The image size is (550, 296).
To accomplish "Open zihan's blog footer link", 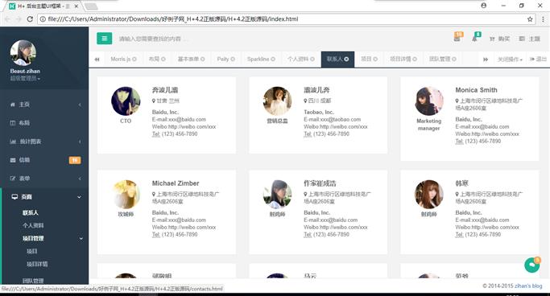I will click(528, 286).
